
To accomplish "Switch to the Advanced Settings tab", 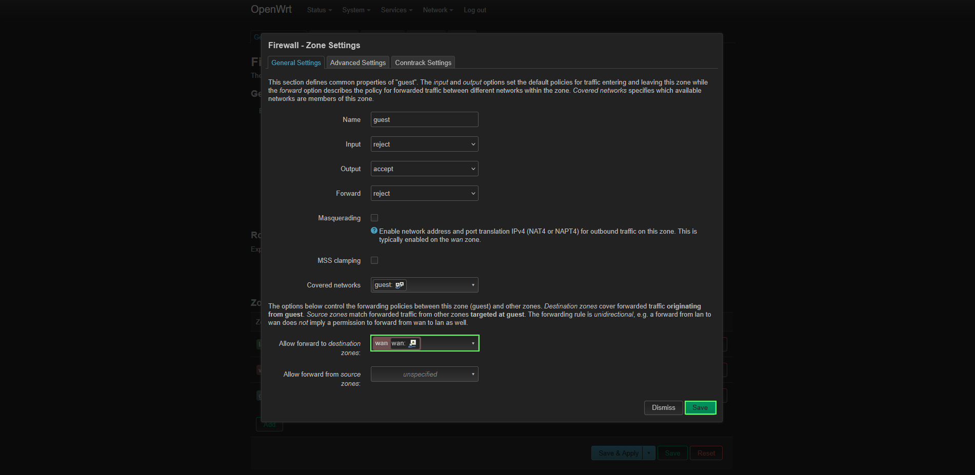I will point(357,63).
